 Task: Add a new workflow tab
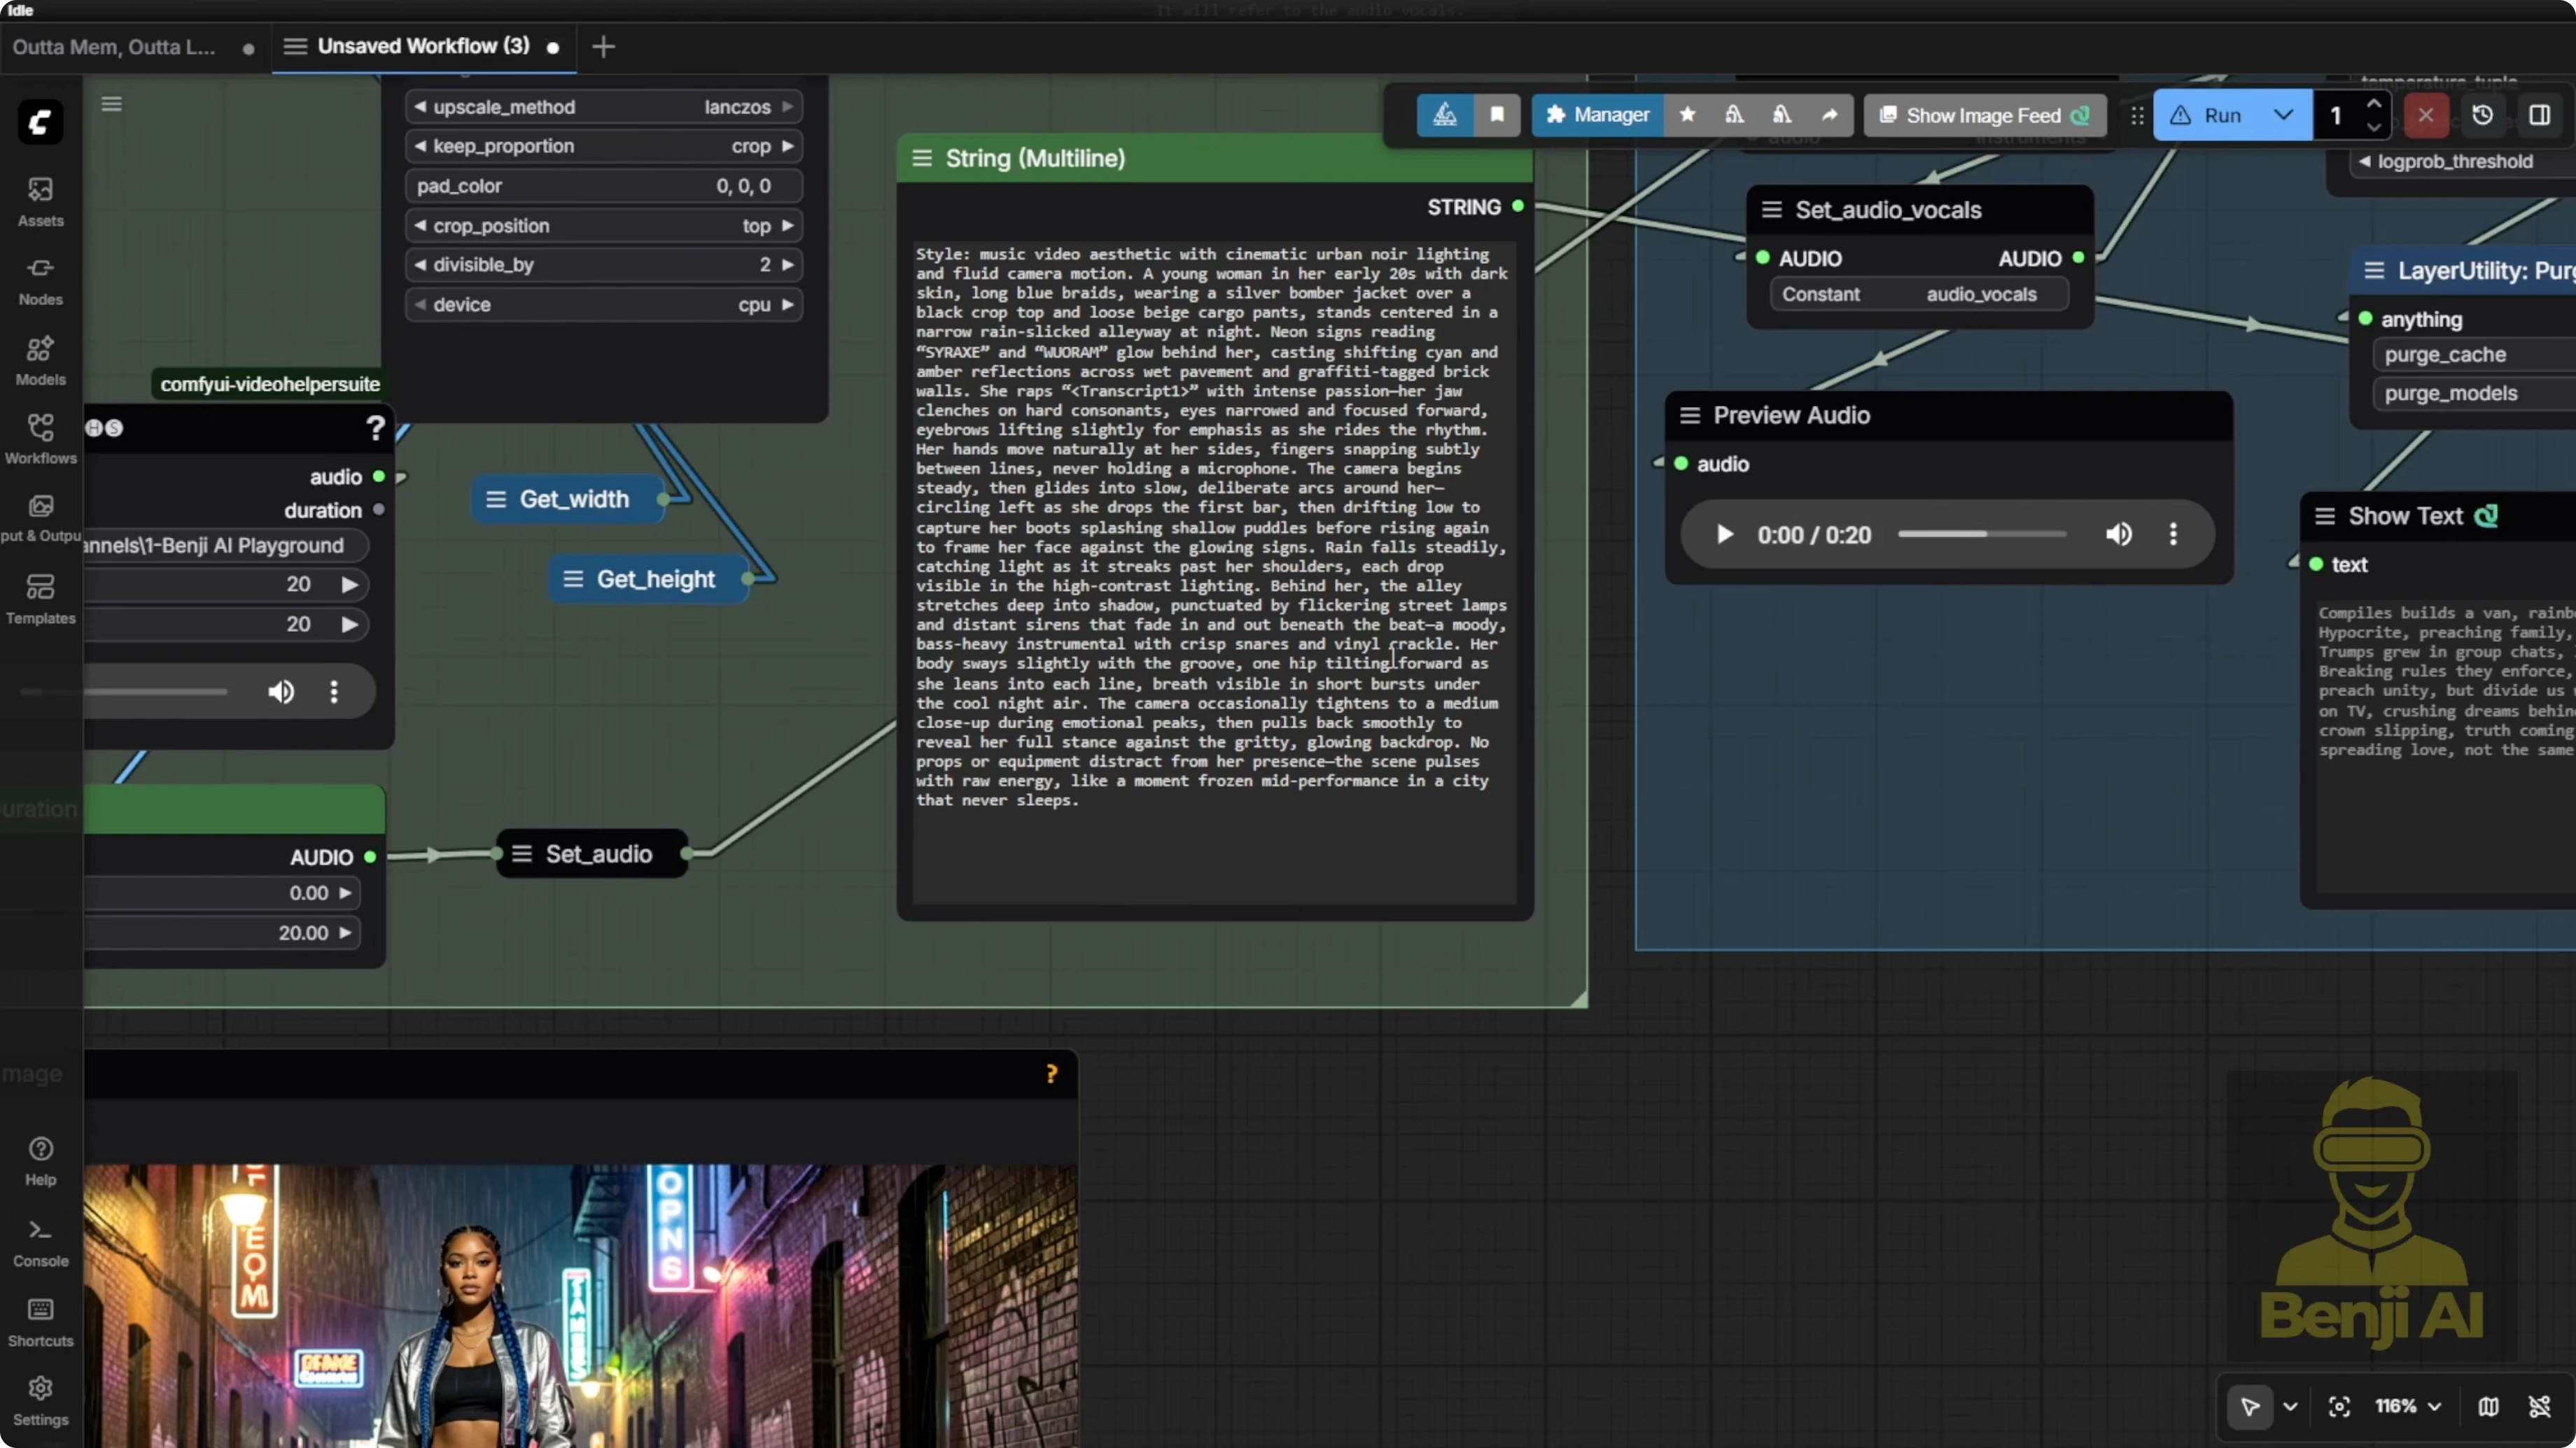click(x=603, y=47)
